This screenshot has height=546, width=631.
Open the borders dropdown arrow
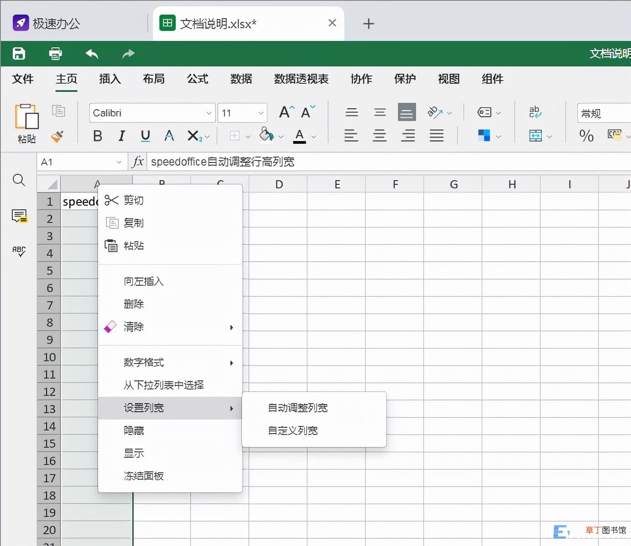[x=248, y=136]
